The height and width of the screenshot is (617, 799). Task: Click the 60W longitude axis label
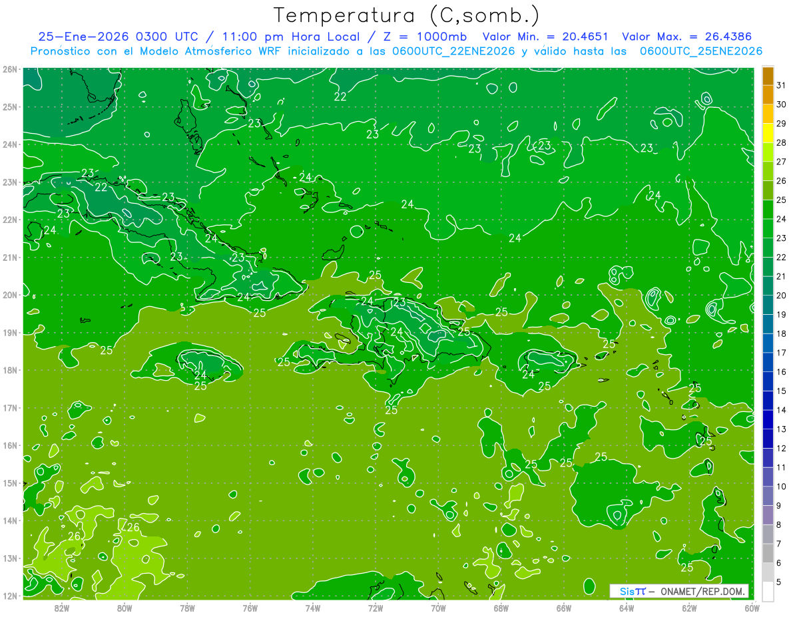tap(752, 608)
